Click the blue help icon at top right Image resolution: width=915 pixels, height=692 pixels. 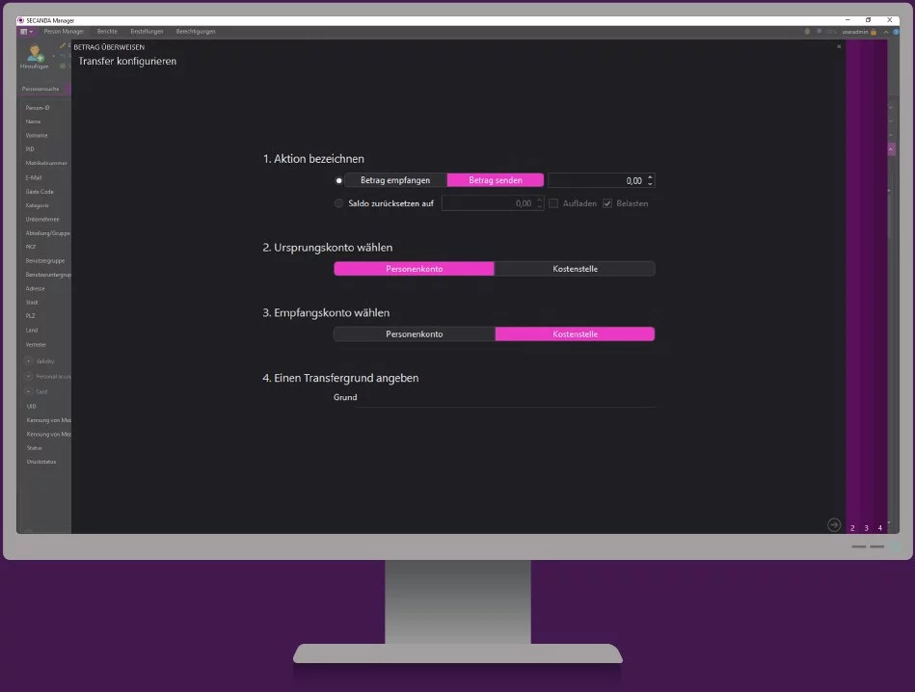(x=896, y=32)
